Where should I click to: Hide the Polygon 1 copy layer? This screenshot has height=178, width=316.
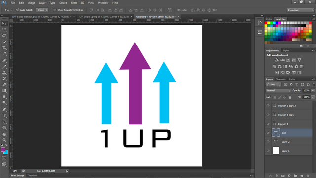coord(268,115)
